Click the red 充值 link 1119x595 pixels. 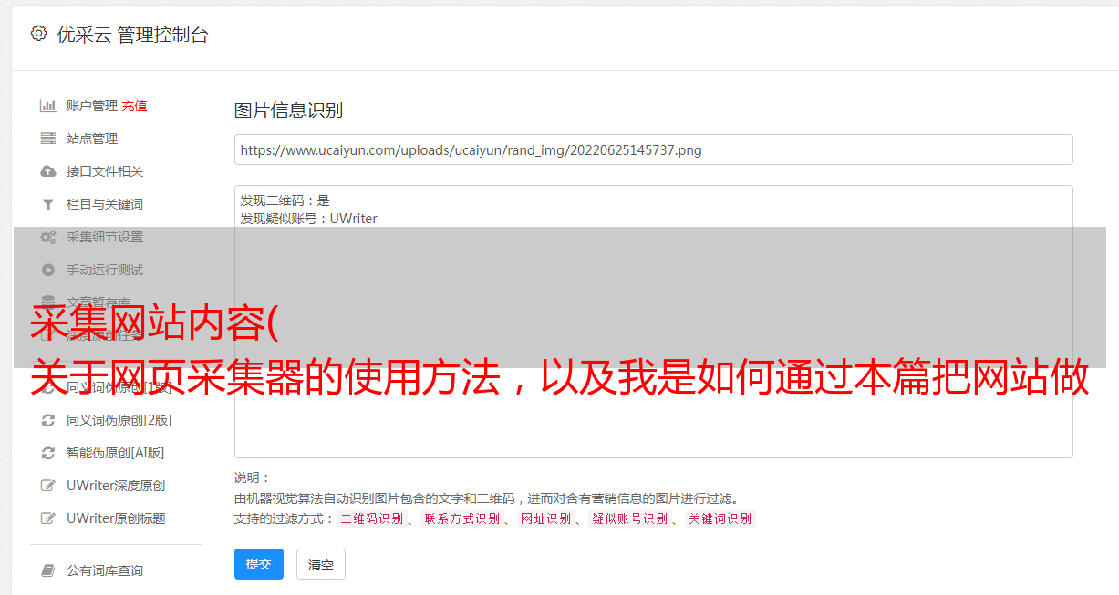point(134,106)
